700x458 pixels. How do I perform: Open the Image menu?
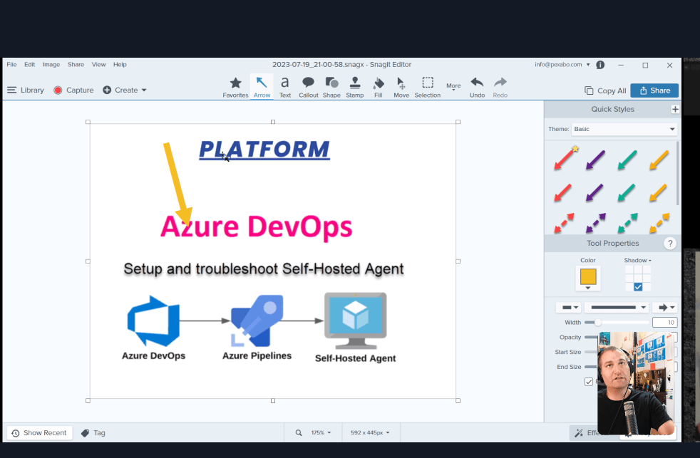click(51, 65)
